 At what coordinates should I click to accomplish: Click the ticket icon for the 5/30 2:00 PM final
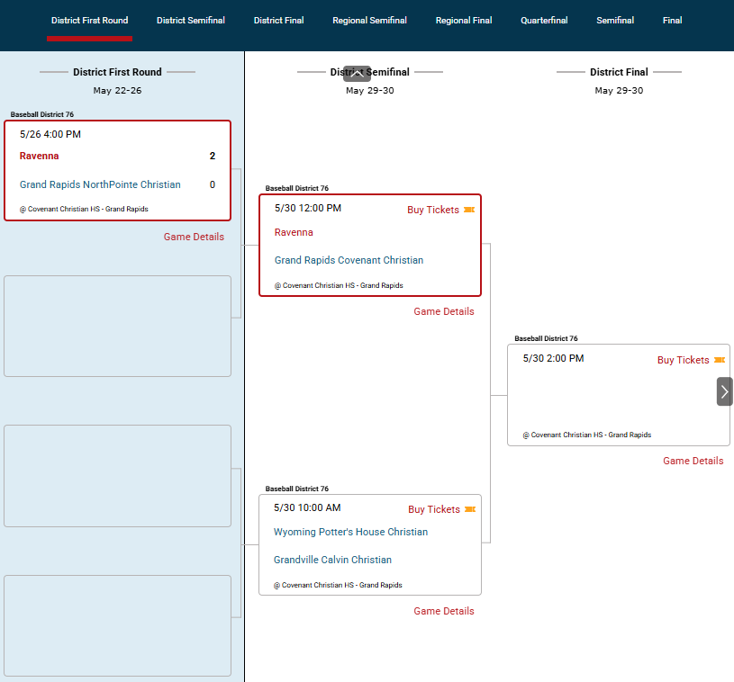[720, 360]
